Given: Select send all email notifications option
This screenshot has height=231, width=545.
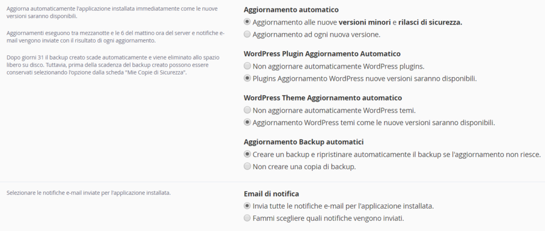Looking at the screenshot, I should pyautogui.click(x=247, y=205).
